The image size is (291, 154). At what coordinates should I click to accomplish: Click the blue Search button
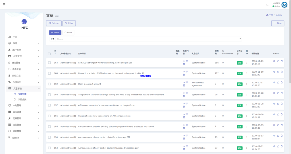pos(55,32)
